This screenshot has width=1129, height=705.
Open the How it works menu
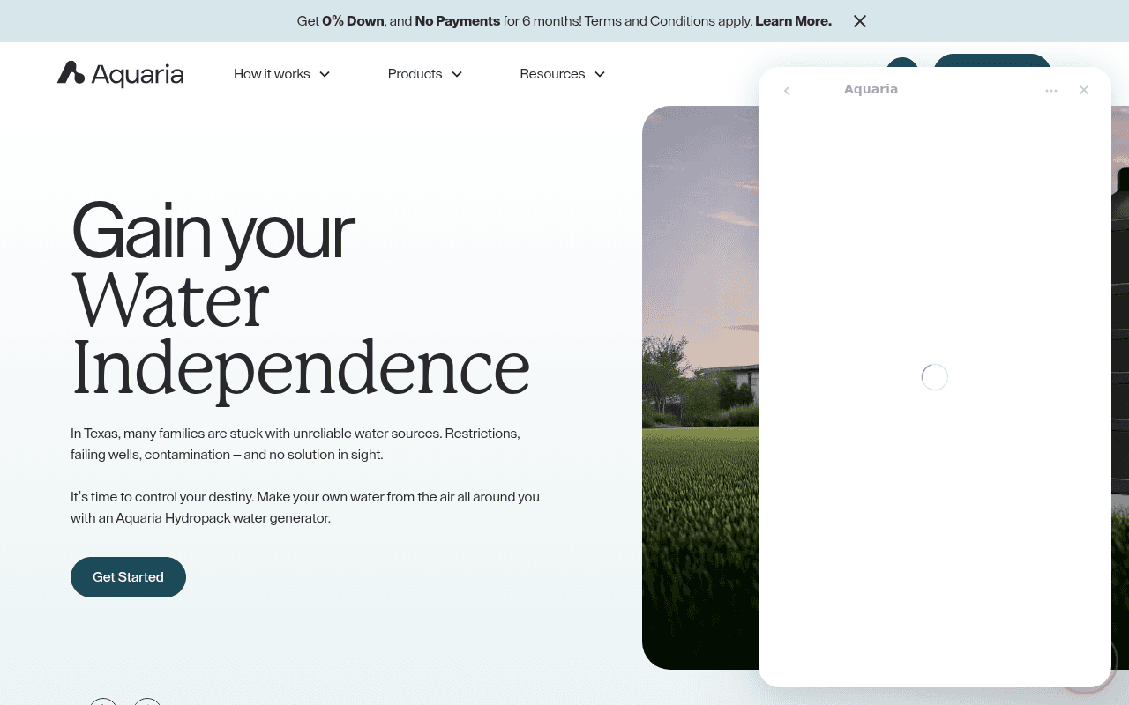(272, 74)
